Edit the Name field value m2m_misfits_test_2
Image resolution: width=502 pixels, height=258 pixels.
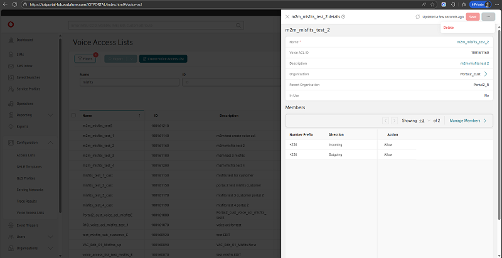click(473, 42)
